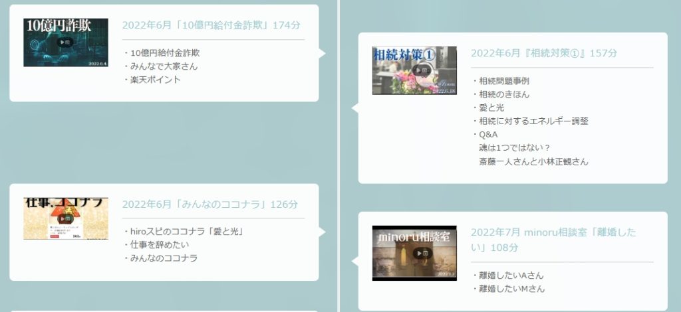The width and height of the screenshot is (681, 312).
Task: Open the 2022年6月『相続対策①』157分 title link
Action: pos(544,53)
